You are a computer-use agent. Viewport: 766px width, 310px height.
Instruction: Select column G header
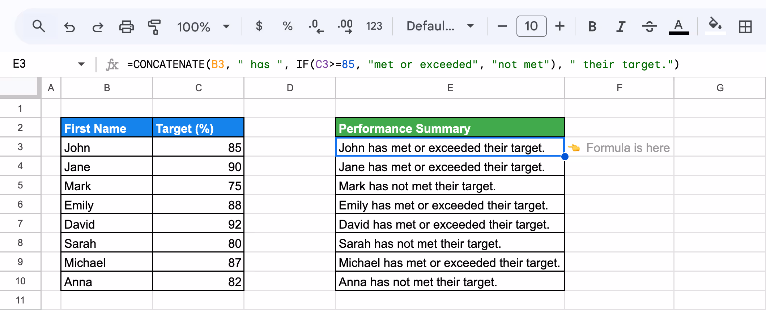(x=720, y=88)
